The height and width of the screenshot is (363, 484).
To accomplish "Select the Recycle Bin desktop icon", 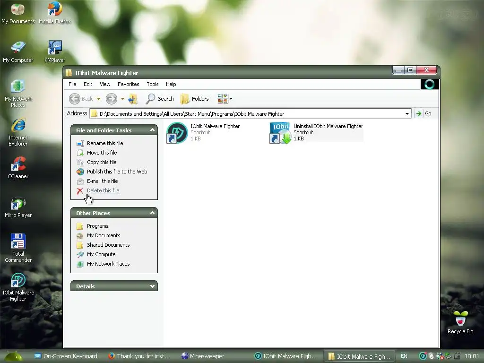I will coord(460,322).
